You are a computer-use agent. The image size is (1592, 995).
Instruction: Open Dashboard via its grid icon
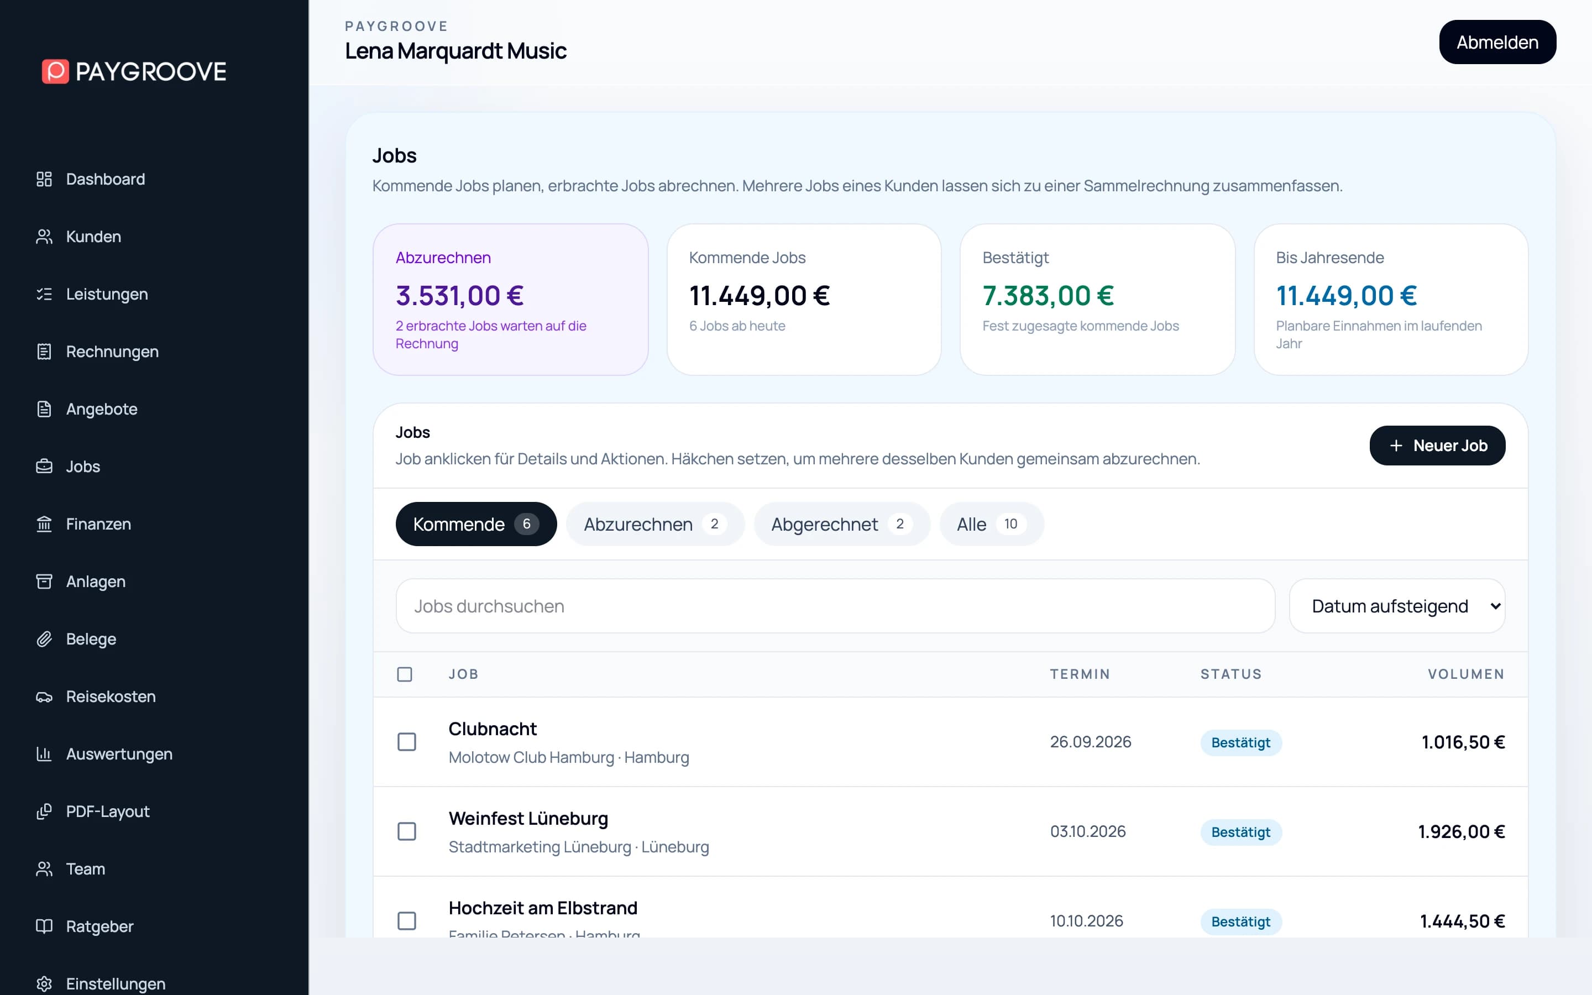pyautogui.click(x=44, y=179)
